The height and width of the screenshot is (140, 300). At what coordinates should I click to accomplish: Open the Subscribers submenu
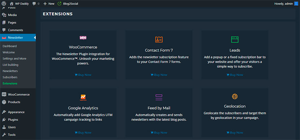coord(10,77)
